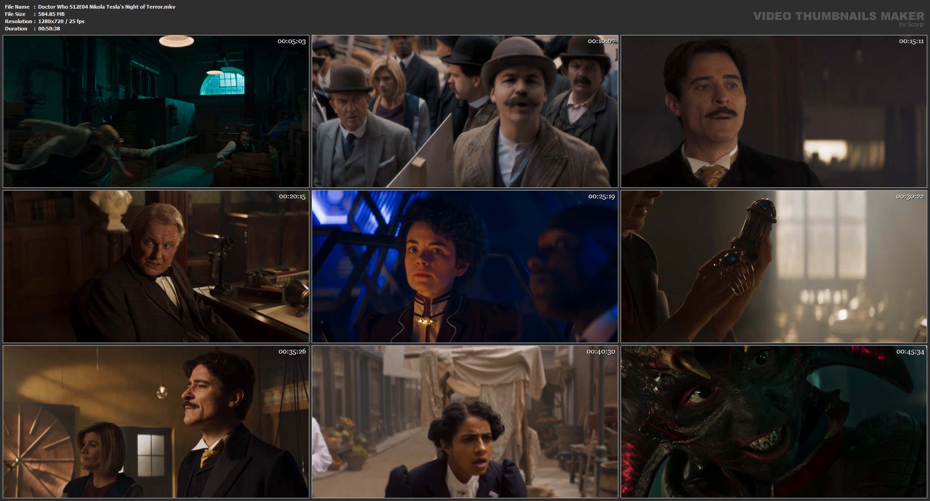The width and height of the screenshot is (930, 501).
Task: Click the Duration value 00:50:38
Action: (x=49, y=29)
